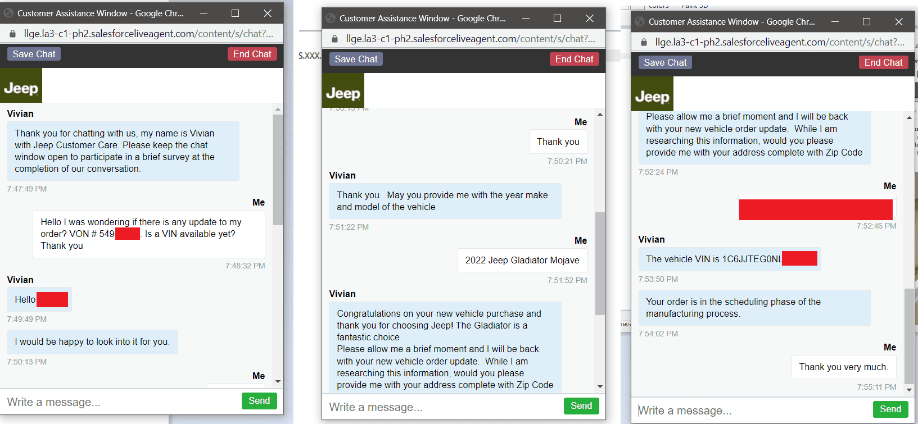918x424 pixels.
Task: Click 'Your order is in the scheduling phase' message
Action: click(x=754, y=308)
